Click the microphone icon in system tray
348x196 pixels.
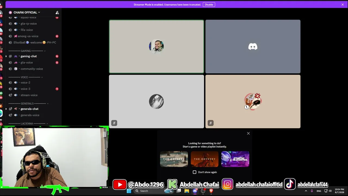point(312,191)
